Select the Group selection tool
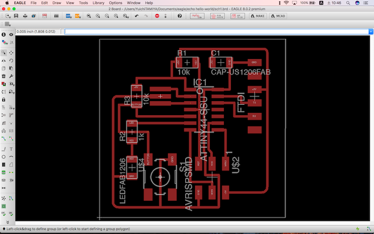This screenshot has width=374, height=234. point(4,52)
